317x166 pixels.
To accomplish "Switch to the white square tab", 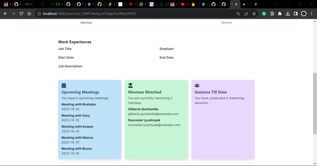I will click(120, 4).
